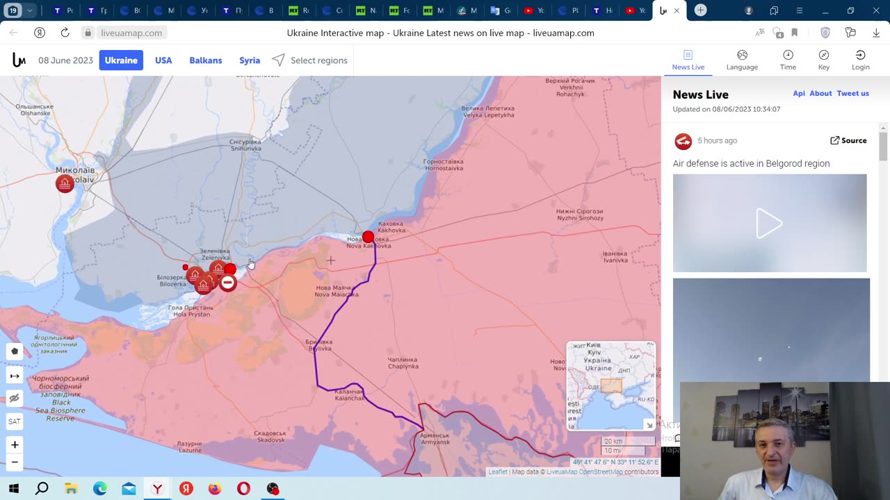
Task: Launch Firefox from taskbar
Action: [215, 489]
